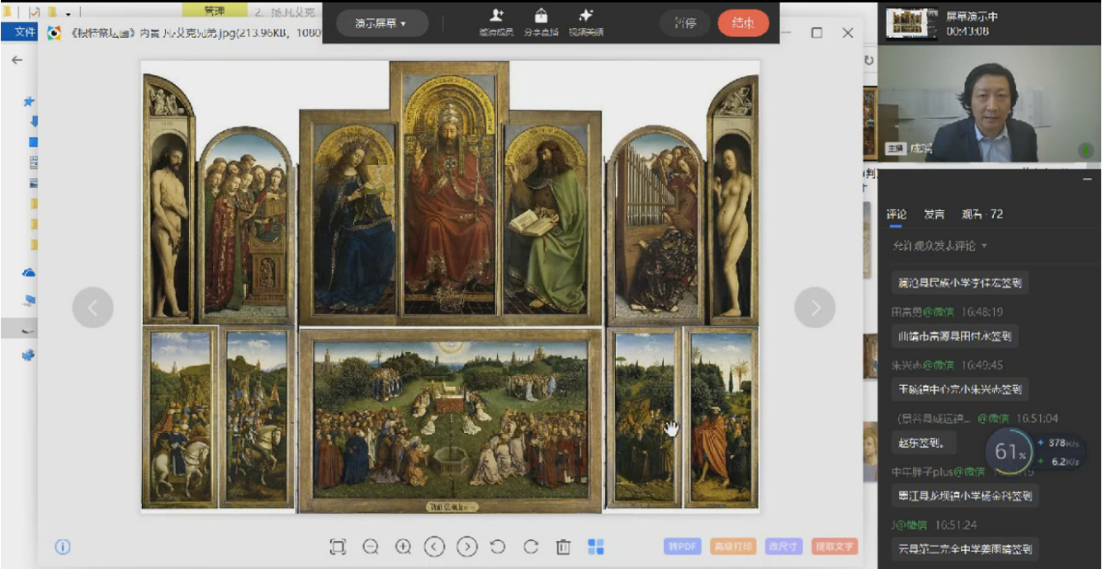Screen dimensions: 1102x569
Task: Rotate the image counterclockwise
Action: [x=498, y=547]
